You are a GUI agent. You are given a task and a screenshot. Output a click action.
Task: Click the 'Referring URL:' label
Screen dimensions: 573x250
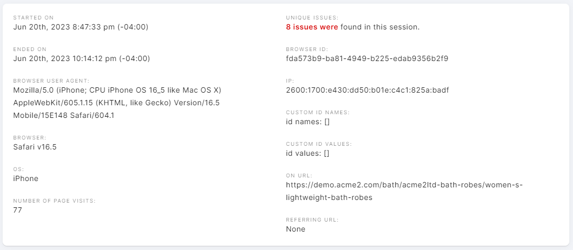pyautogui.click(x=312, y=220)
